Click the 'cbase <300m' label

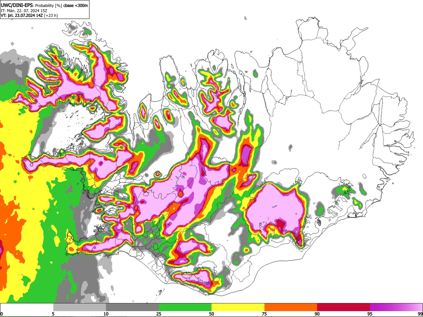tap(75, 6)
